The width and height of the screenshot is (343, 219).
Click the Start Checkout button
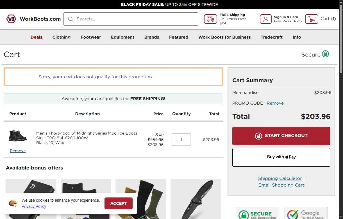pos(281,136)
